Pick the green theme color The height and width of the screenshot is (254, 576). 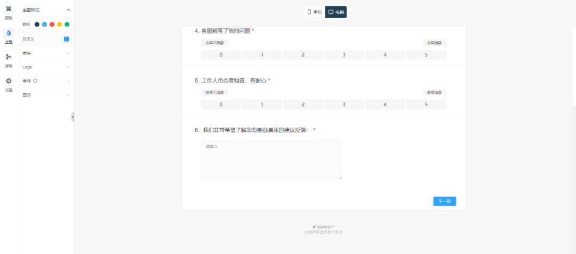[x=67, y=24]
